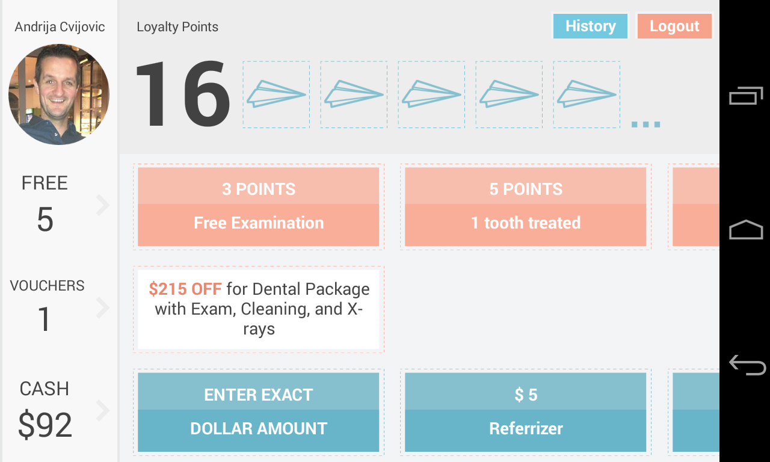Log out with the Logout button
This screenshot has width=770, height=462.
click(x=674, y=26)
